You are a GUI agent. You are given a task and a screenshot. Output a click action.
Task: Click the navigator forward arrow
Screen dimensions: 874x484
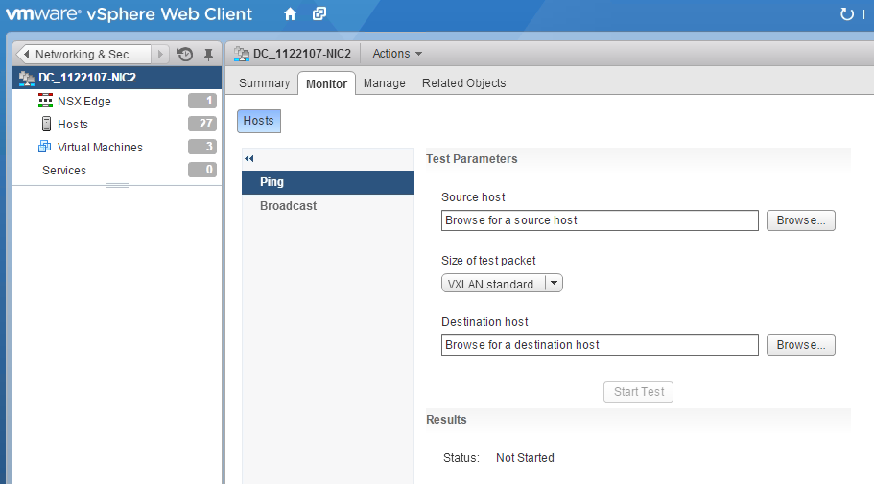click(x=160, y=54)
